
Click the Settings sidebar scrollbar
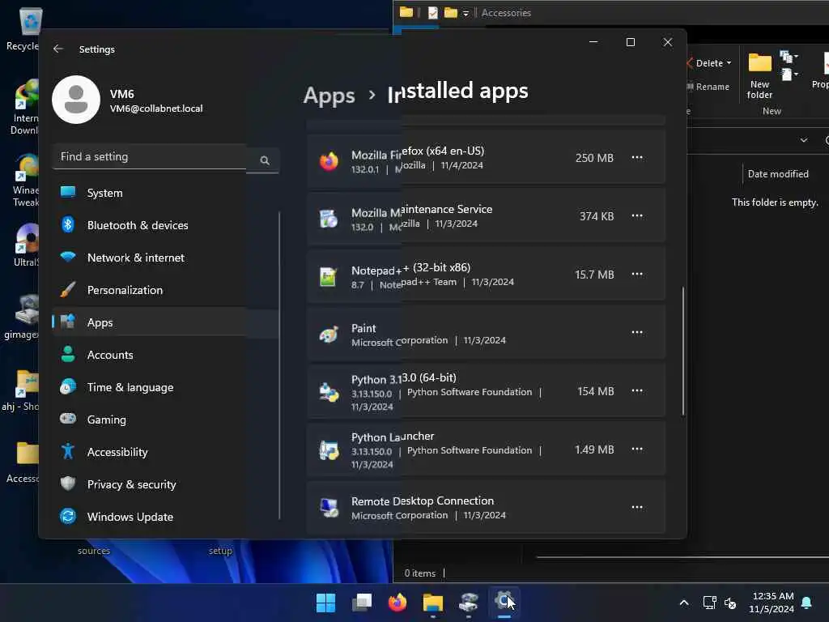[279, 365]
